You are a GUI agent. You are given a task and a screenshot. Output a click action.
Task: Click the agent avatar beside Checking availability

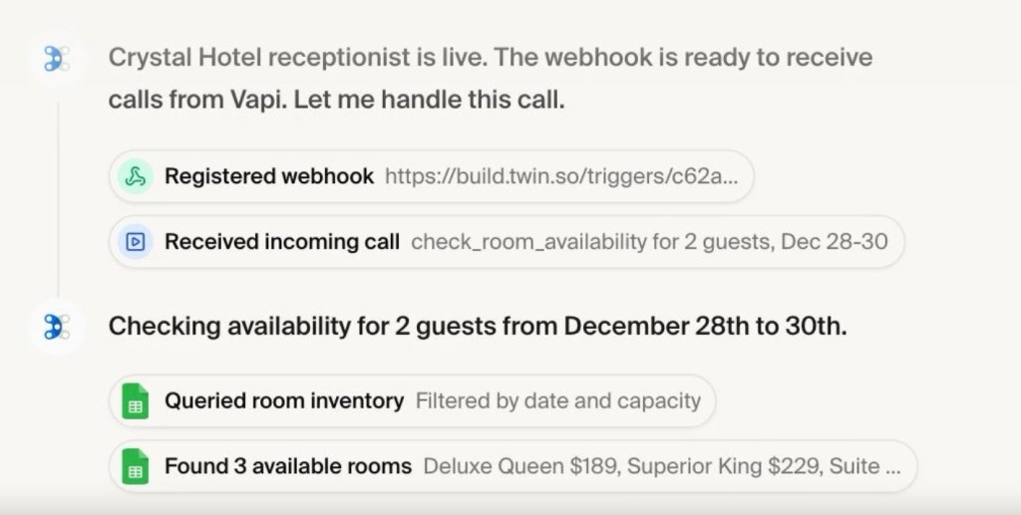click(x=56, y=327)
